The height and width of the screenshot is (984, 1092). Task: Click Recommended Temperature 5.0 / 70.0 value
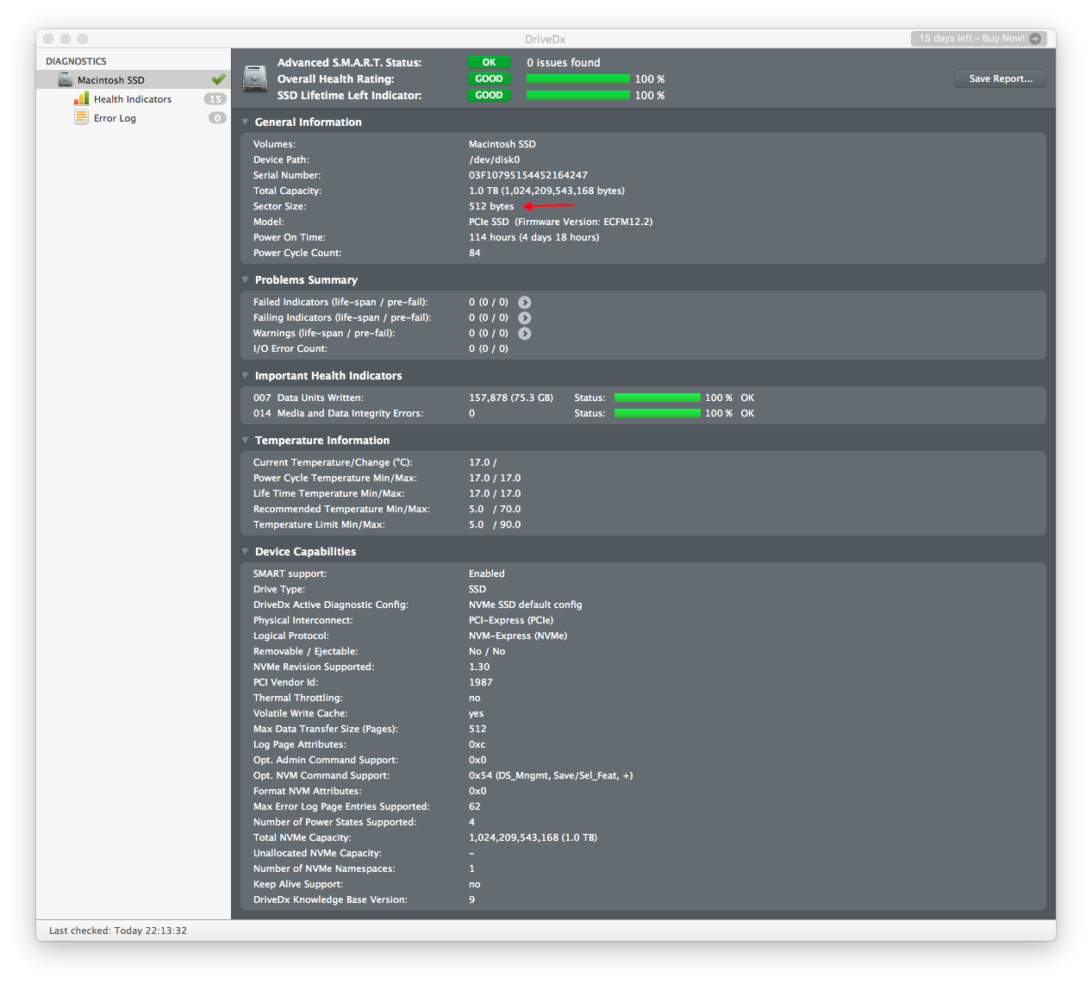tap(495, 509)
